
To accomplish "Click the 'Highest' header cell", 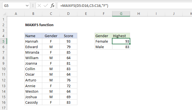I will click(121, 36).
